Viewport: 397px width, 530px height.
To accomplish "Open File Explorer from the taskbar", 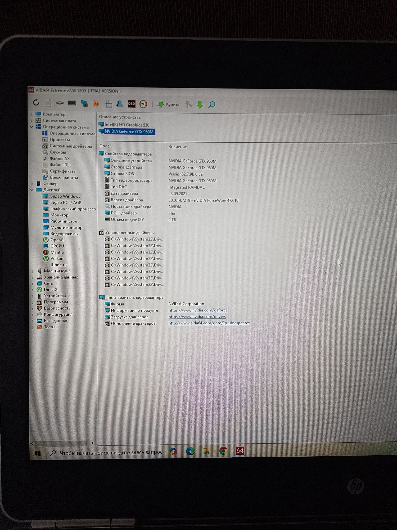I will pos(207,451).
